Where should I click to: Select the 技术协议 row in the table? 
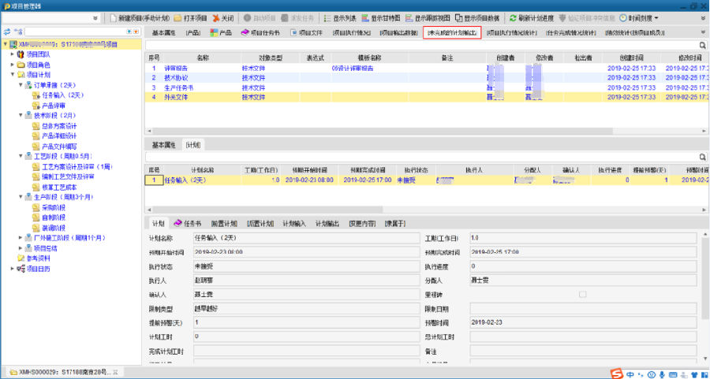click(x=176, y=77)
